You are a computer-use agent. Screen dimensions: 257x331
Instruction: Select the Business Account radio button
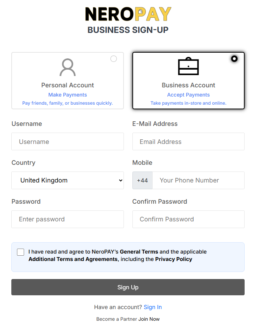click(234, 59)
